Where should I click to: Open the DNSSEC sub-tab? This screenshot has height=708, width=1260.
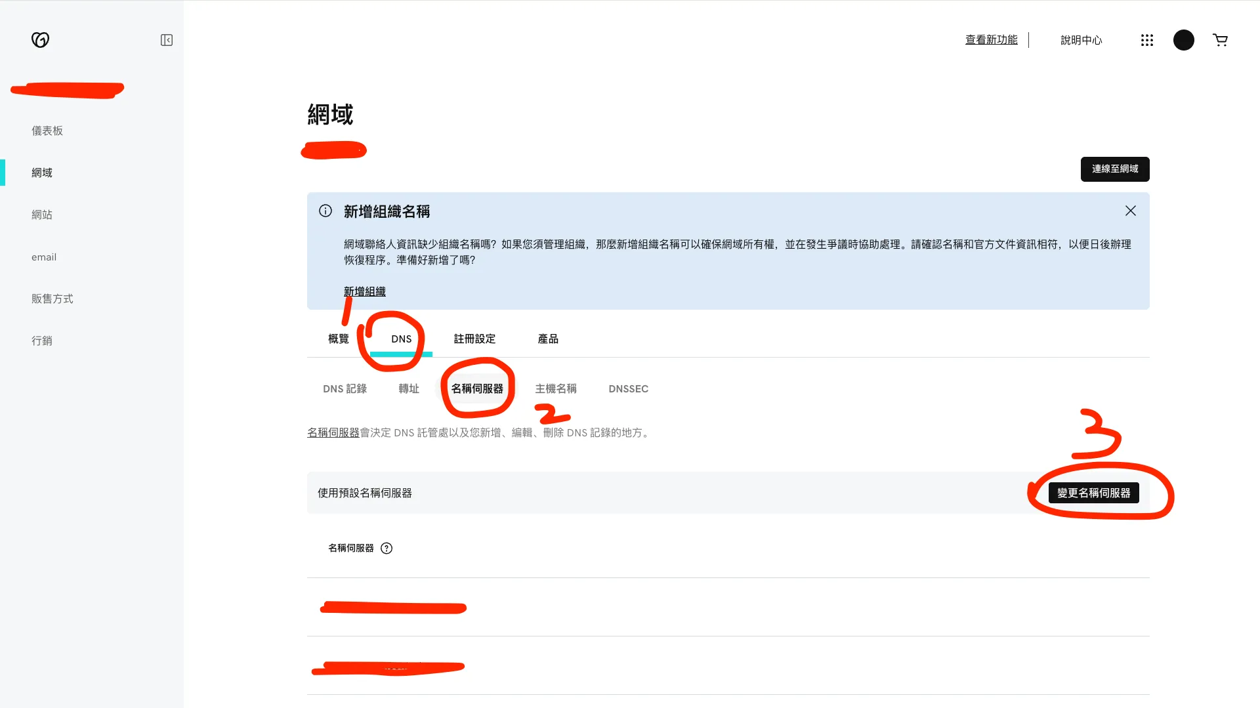pyautogui.click(x=627, y=388)
